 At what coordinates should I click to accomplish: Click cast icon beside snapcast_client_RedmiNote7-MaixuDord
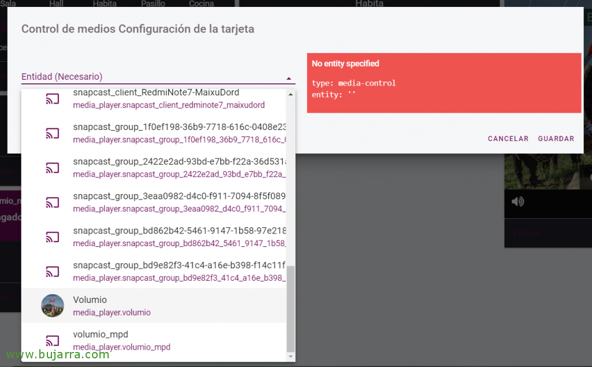pos(53,99)
